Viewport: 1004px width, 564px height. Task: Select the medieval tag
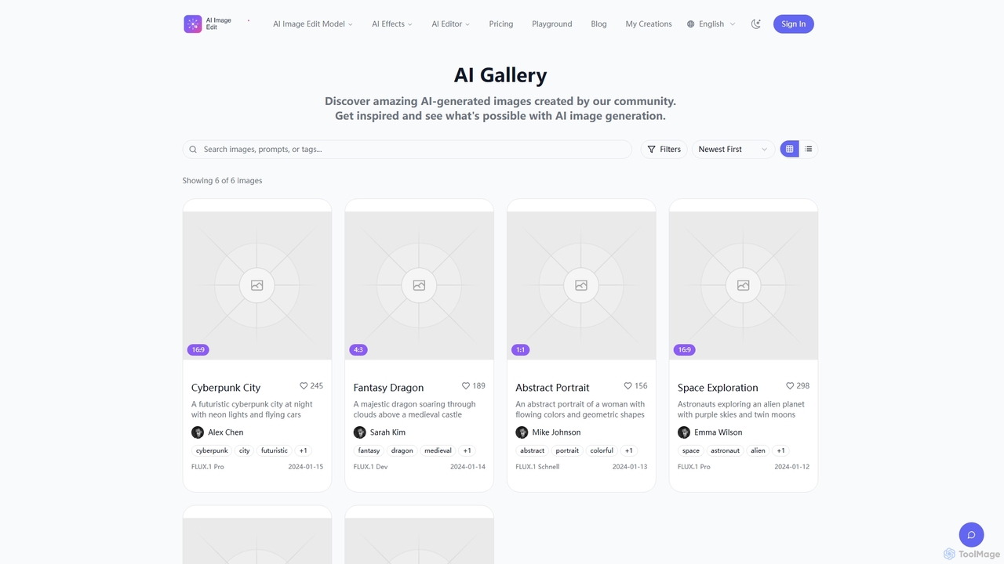click(438, 450)
